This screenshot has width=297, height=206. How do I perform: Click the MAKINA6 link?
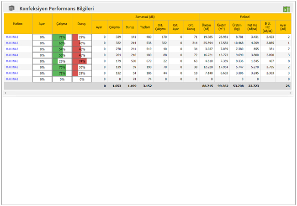click(x=12, y=67)
